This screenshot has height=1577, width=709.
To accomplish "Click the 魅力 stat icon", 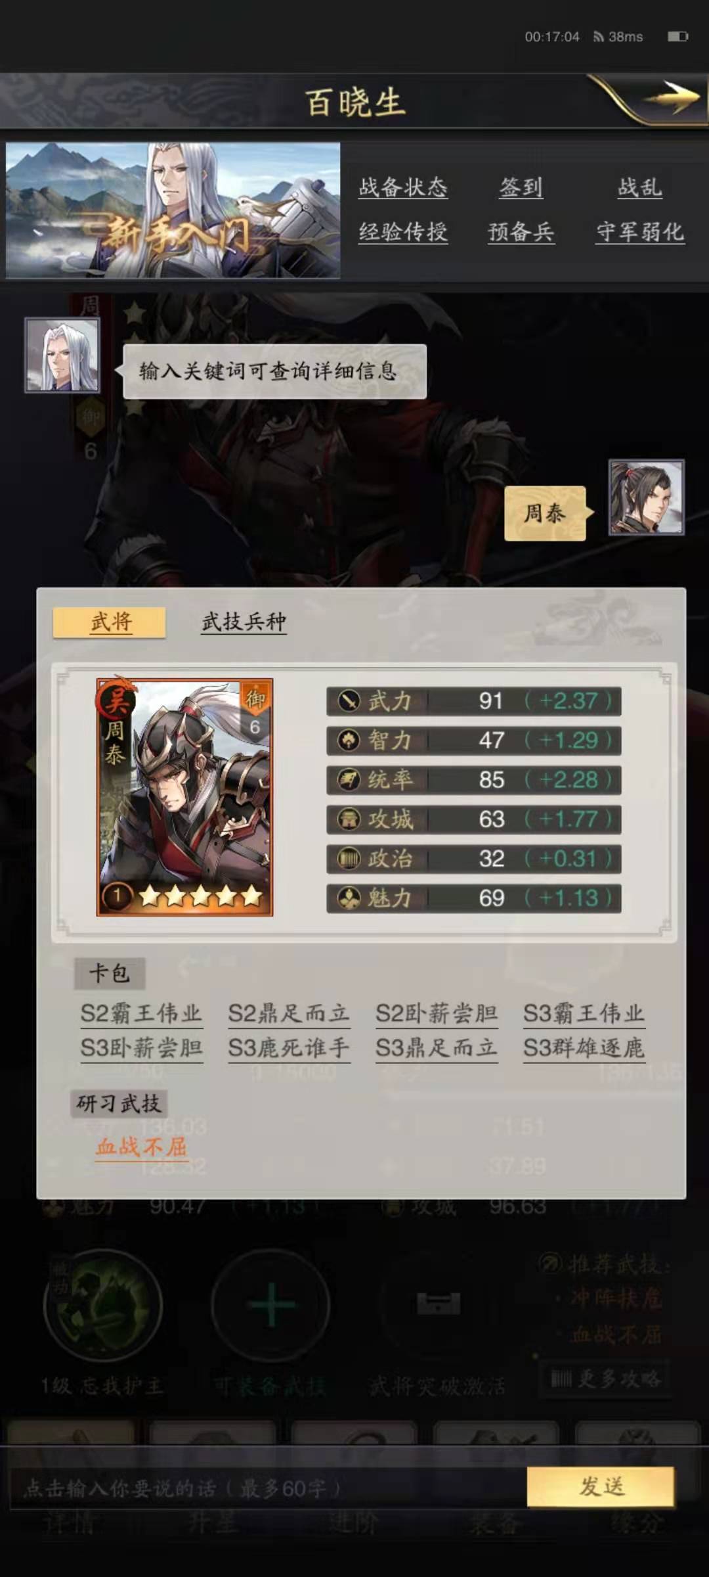I will click(x=349, y=898).
